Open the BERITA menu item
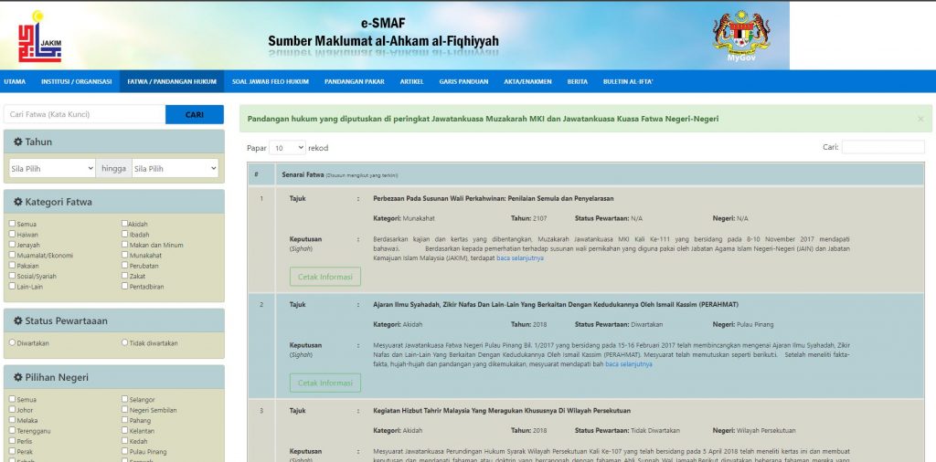The width and height of the screenshot is (936, 462). tap(578, 81)
